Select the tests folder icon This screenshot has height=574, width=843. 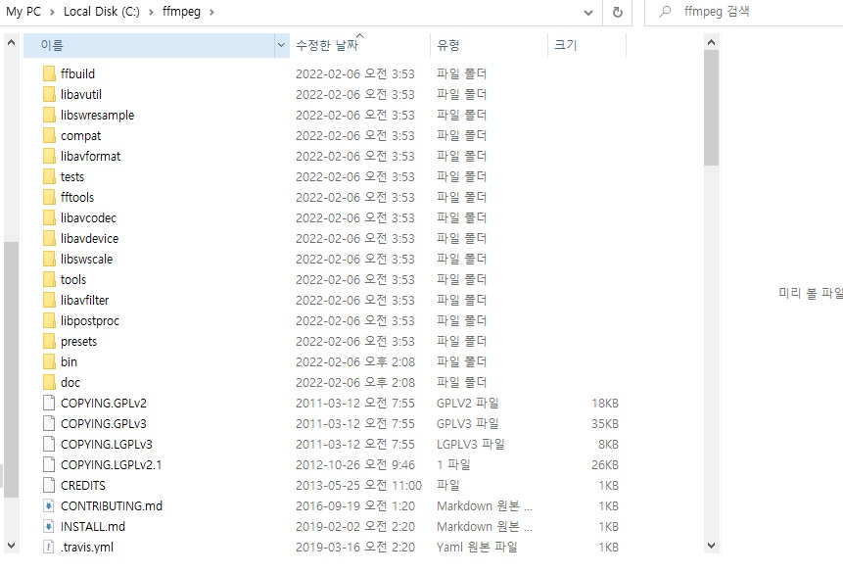[49, 176]
